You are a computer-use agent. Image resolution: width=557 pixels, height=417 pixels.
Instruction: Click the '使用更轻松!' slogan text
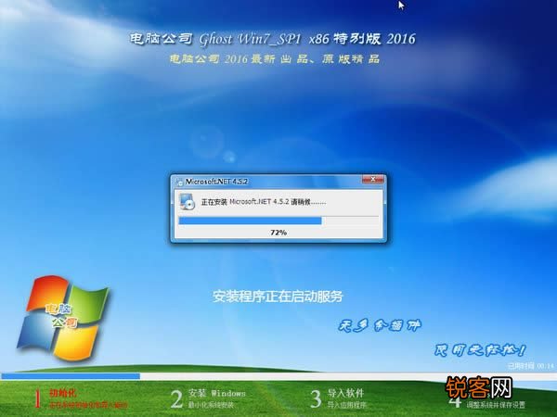480,350
